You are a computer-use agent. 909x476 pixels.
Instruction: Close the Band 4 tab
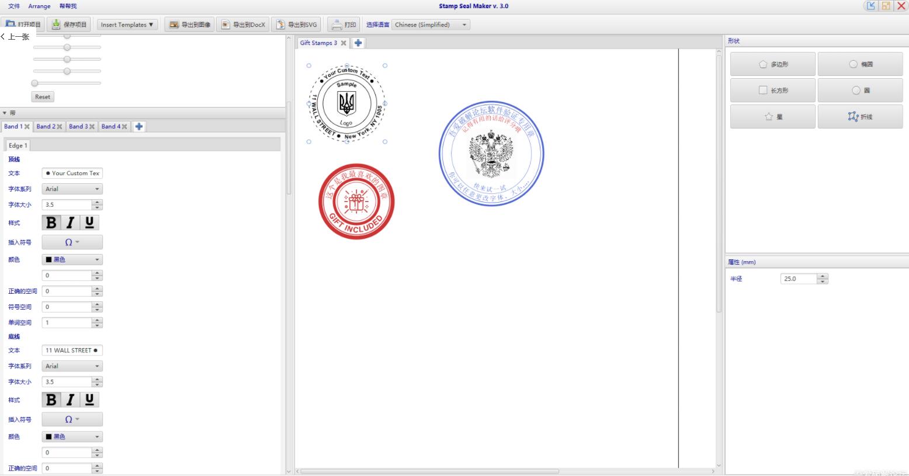tap(124, 127)
